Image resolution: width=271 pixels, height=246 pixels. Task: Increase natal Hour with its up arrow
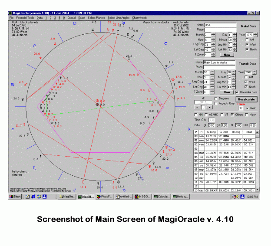[213, 39]
